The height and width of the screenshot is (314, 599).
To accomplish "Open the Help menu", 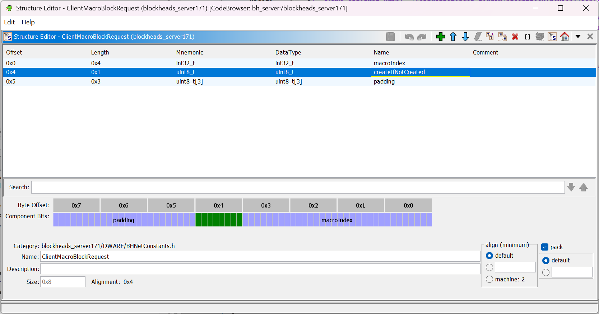I will click(x=28, y=22).
